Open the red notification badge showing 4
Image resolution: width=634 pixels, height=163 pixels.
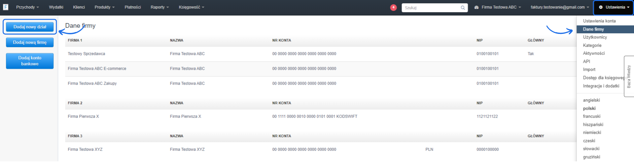click(393, 7)
